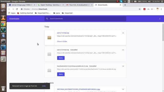164x92 pixels.
Task: Open Google Chrome from the dock
Action: click(x=3, y=24)
